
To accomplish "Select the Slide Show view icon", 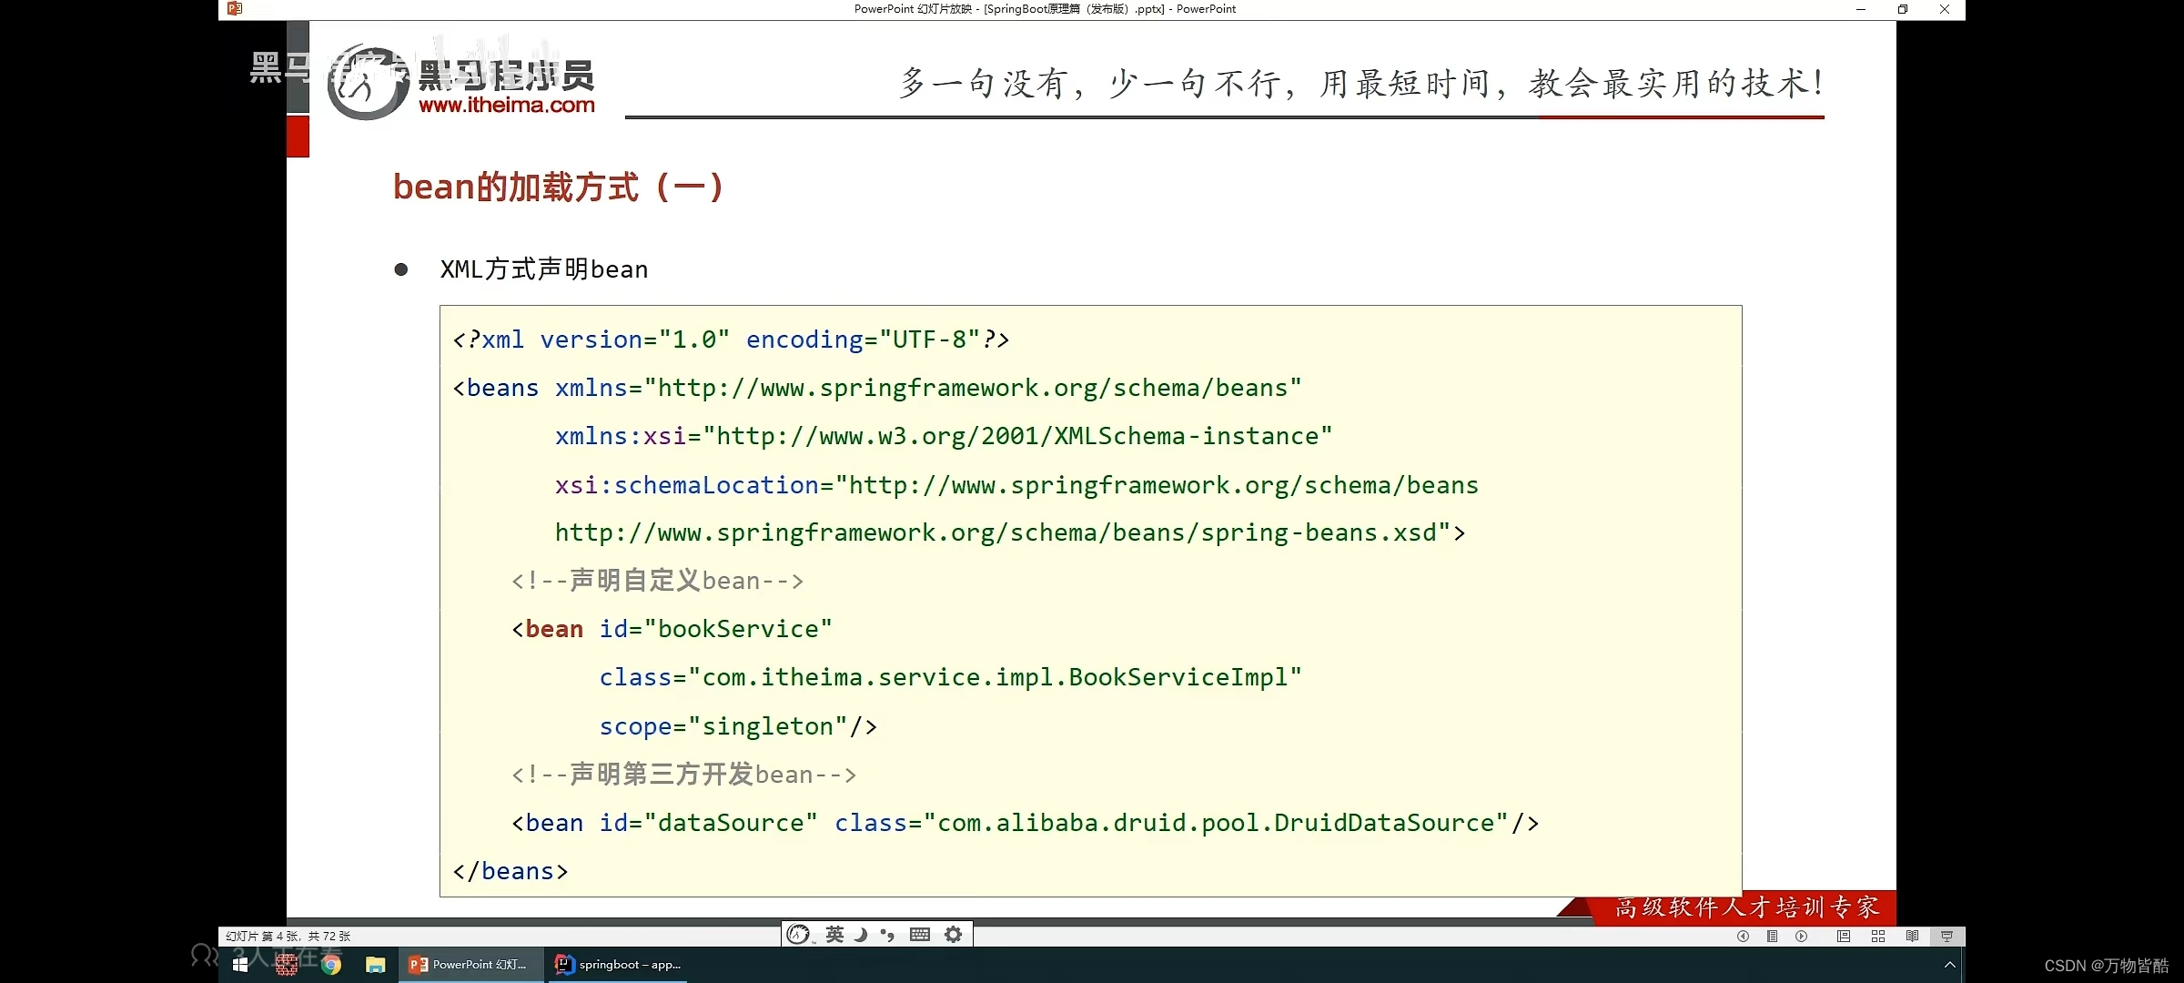I will [x=1946, y=936].
